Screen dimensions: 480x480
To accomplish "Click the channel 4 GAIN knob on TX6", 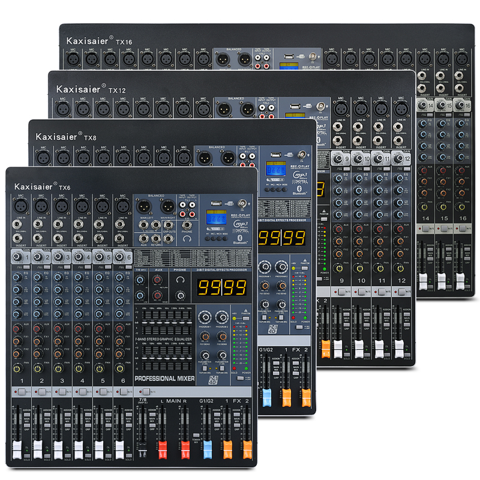I will click(79, 257).
